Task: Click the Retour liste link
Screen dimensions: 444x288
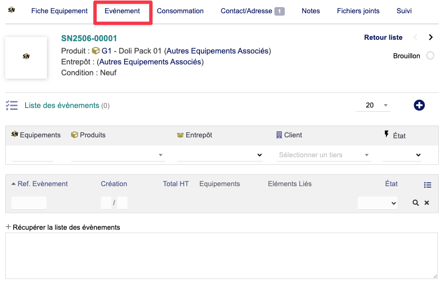Action: pos(383,37)
